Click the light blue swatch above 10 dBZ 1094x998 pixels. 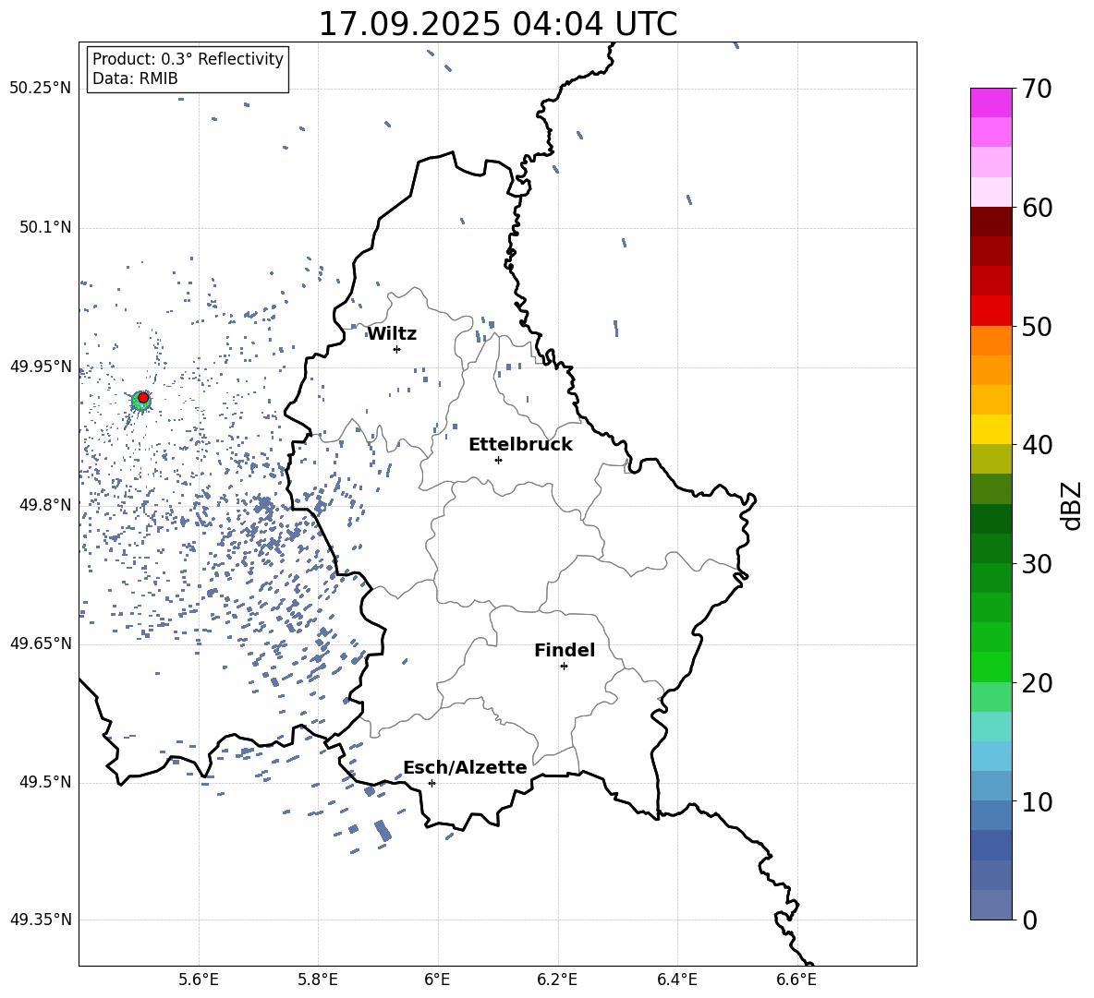[x=991, y=786]
